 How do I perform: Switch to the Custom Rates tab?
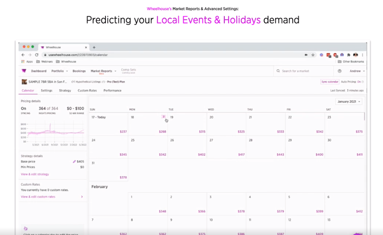87,90
